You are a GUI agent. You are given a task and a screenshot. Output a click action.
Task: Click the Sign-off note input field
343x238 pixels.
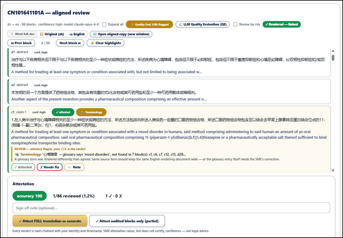click(171, 208)
